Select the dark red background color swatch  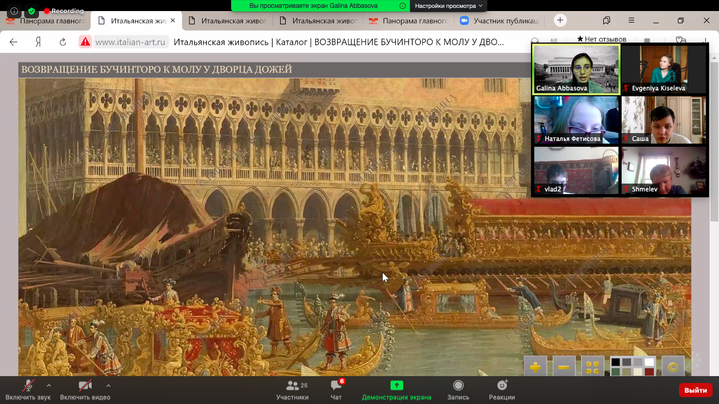pos(649,372)
